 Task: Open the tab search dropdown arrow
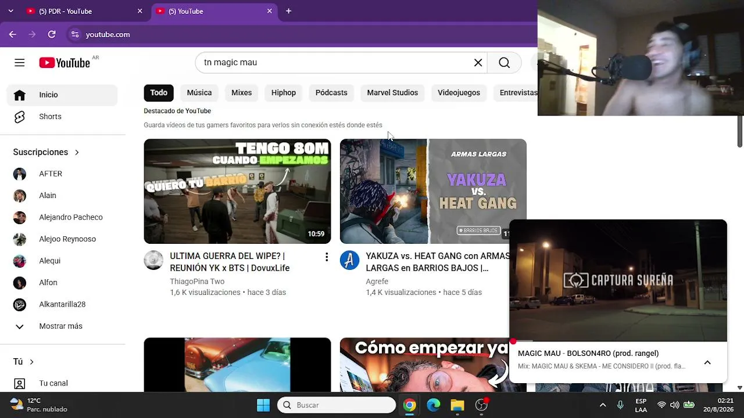(x=10, y=11)
